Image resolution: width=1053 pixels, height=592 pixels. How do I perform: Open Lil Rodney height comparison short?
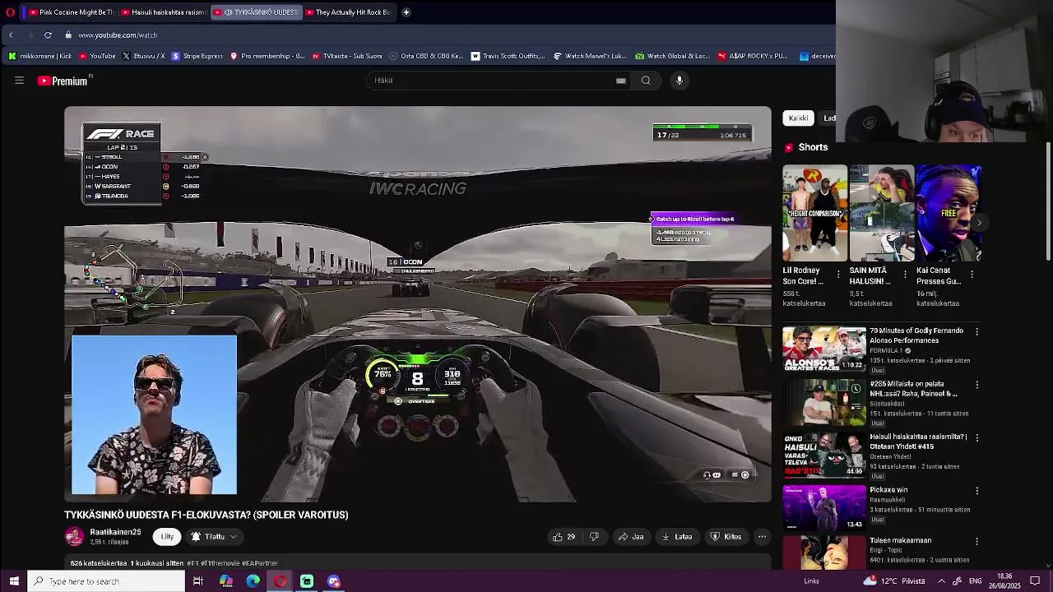click(x=814, y=213)
